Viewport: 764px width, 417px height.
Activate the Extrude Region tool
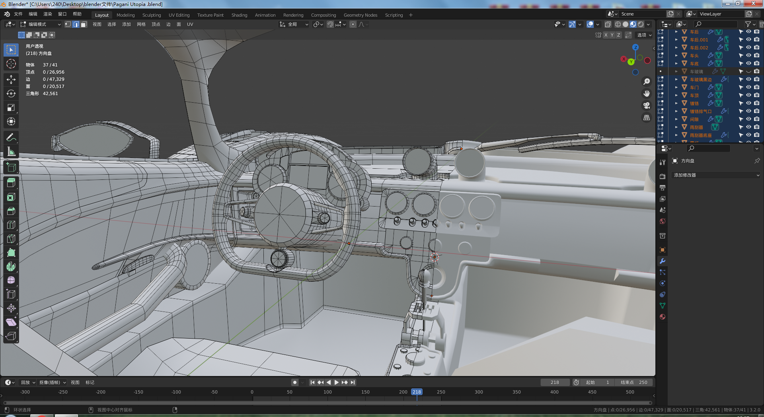tap(11, 183)
